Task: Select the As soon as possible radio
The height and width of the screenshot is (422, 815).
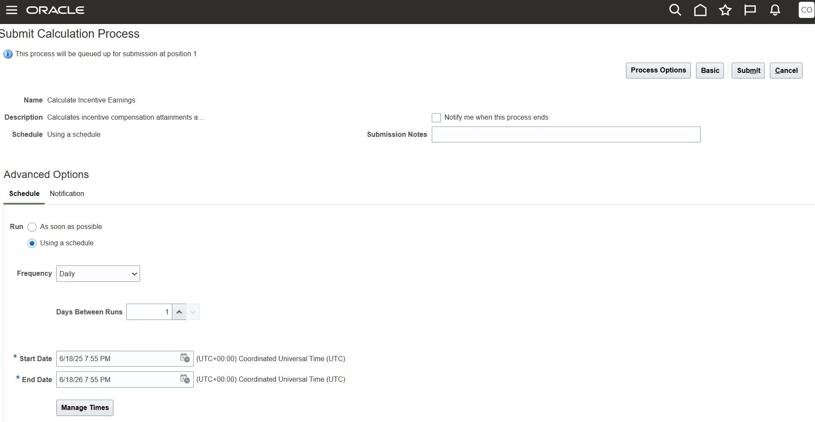Action: pos(32,227)
